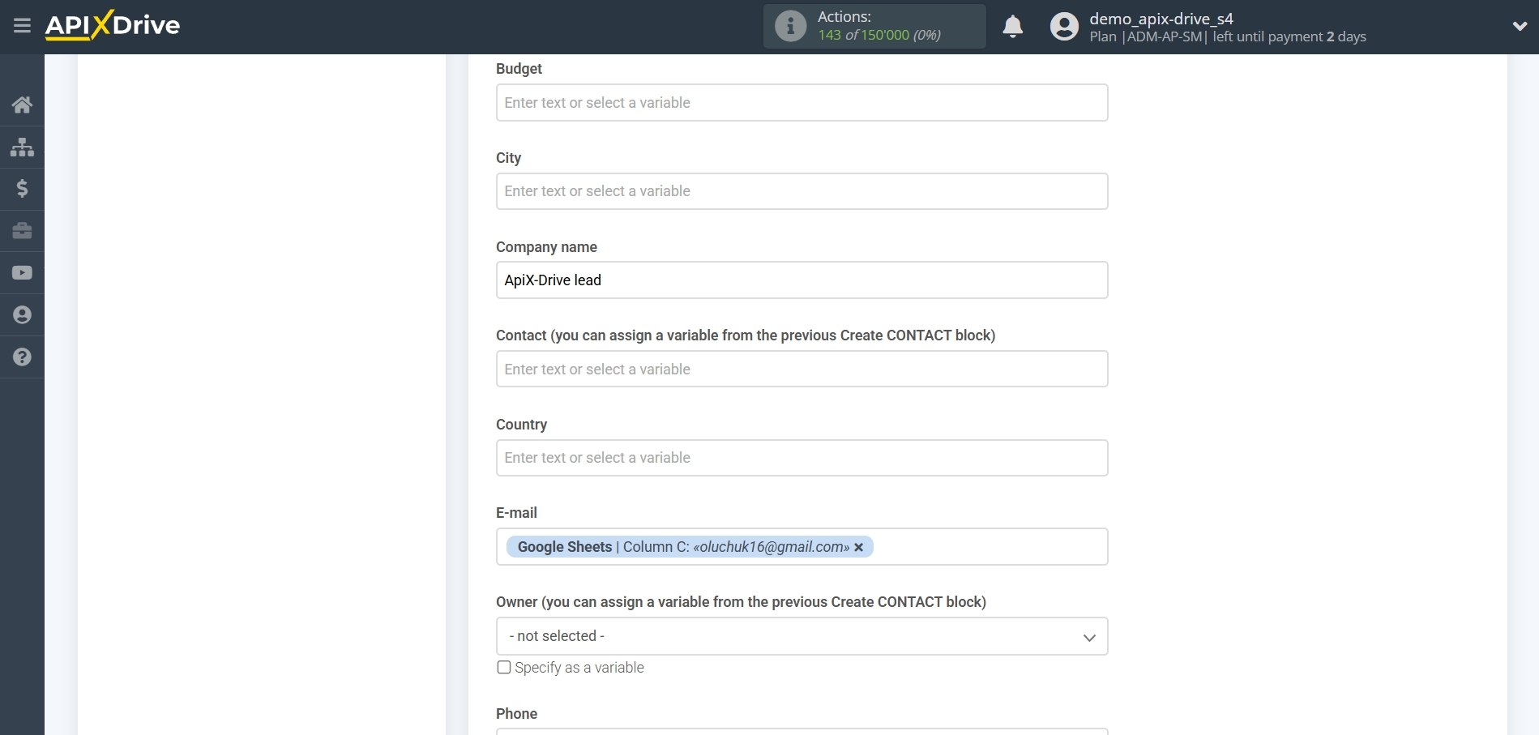Image resolution: width=1539 pixels, height=735 pixels.
Task: Click the demo_apix-drive_s4 account name
Action: click(x=1161, y=19)
